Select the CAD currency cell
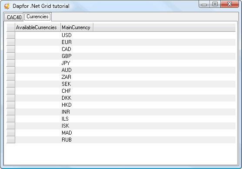 coord(77,49)
